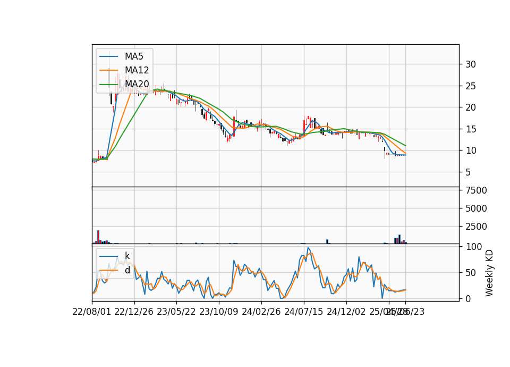This screenshot has height=367, width=510.
Task: Click the 24/07/15 date tick label
Action: 304,312
